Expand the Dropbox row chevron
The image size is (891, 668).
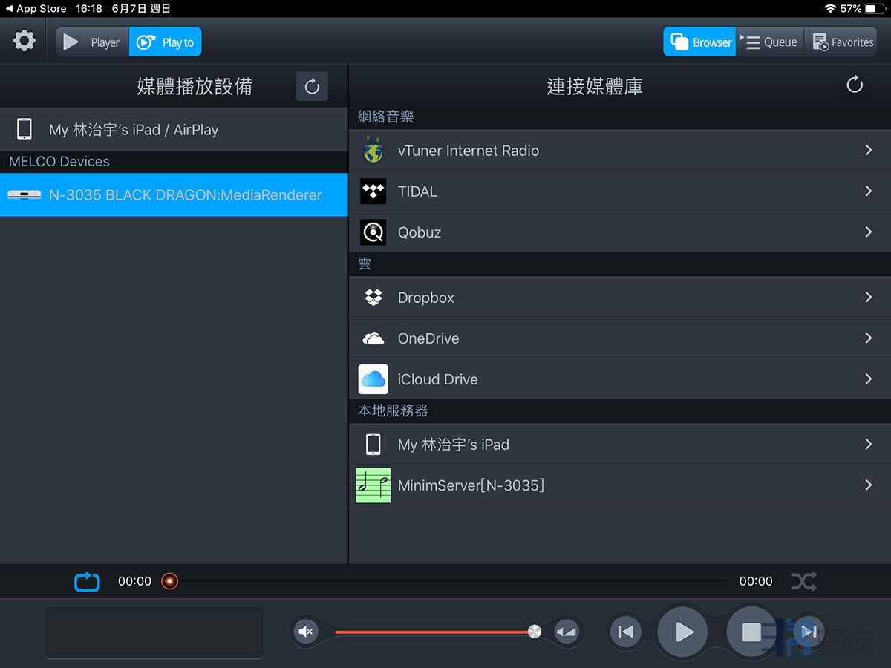click(x=868, y=298)
